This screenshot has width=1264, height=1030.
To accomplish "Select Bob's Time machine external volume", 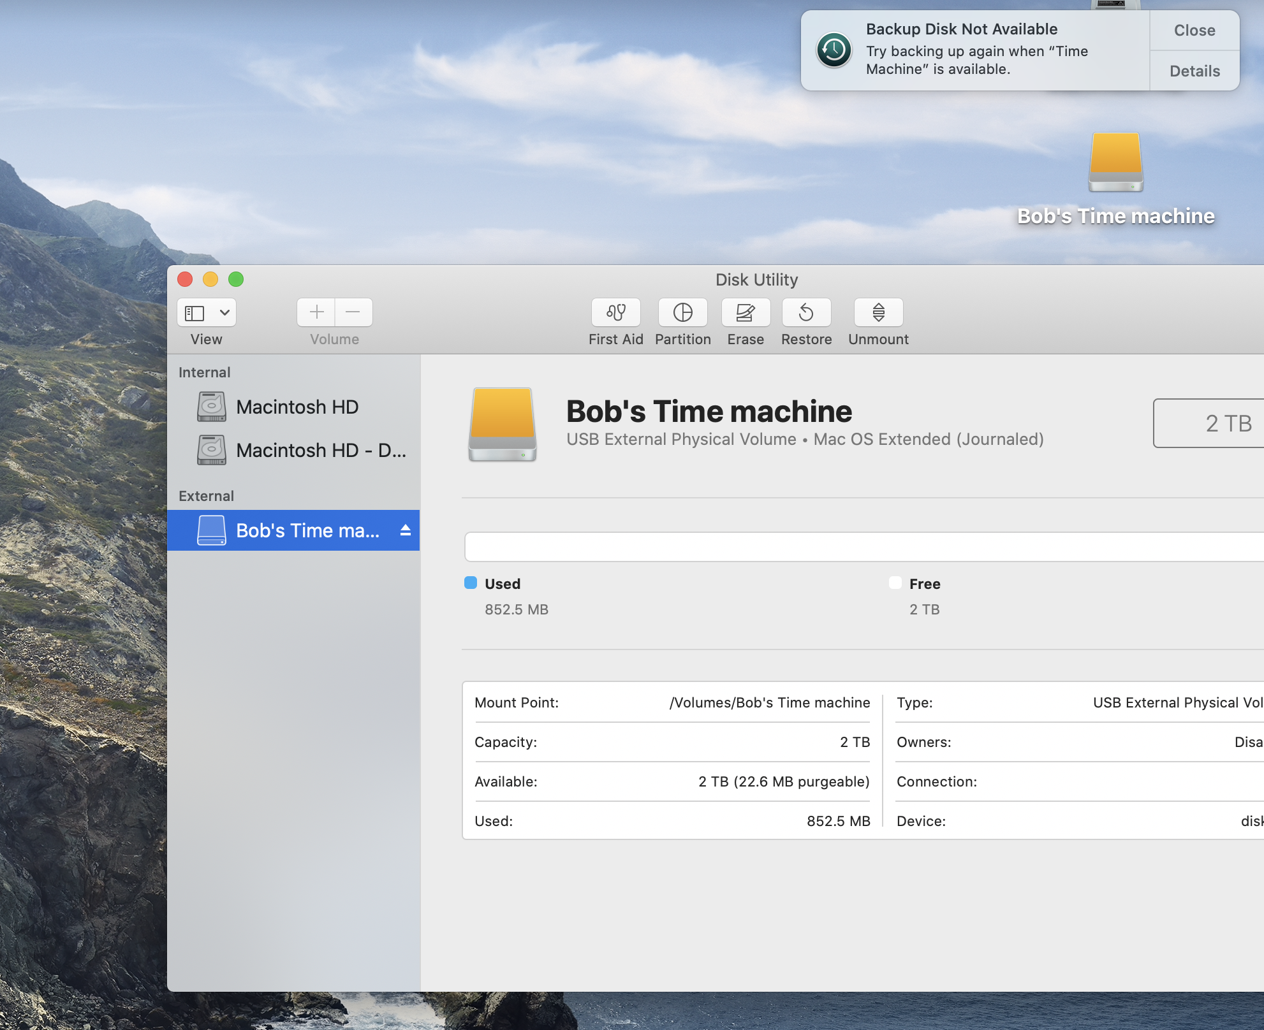I will 307,530.
